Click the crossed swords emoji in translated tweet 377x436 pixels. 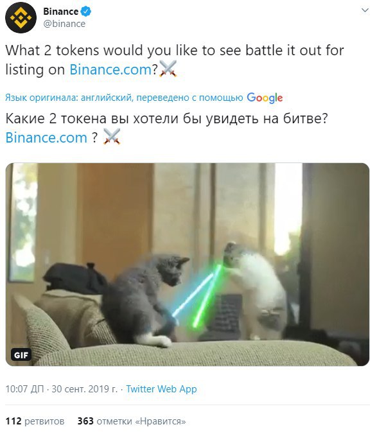112,137
